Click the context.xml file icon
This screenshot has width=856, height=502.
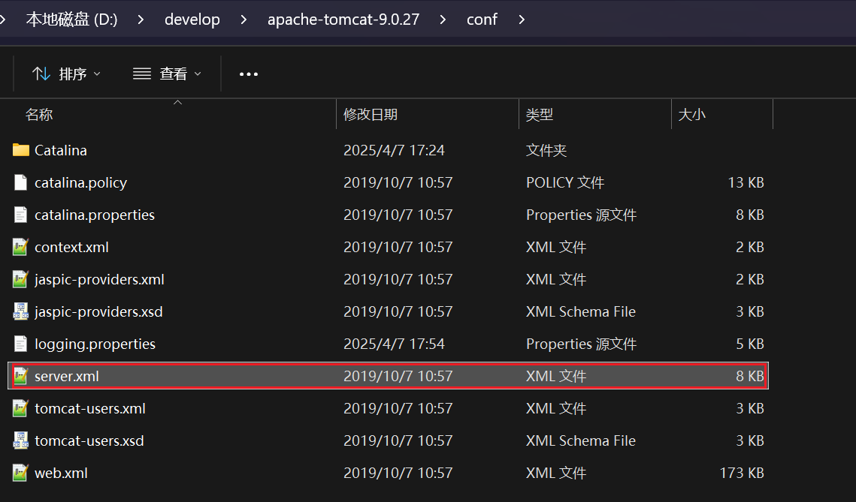click(21, 247)
